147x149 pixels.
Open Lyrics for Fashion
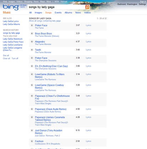(x=88, y=141)
